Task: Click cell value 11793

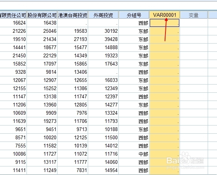Action: 111,121
